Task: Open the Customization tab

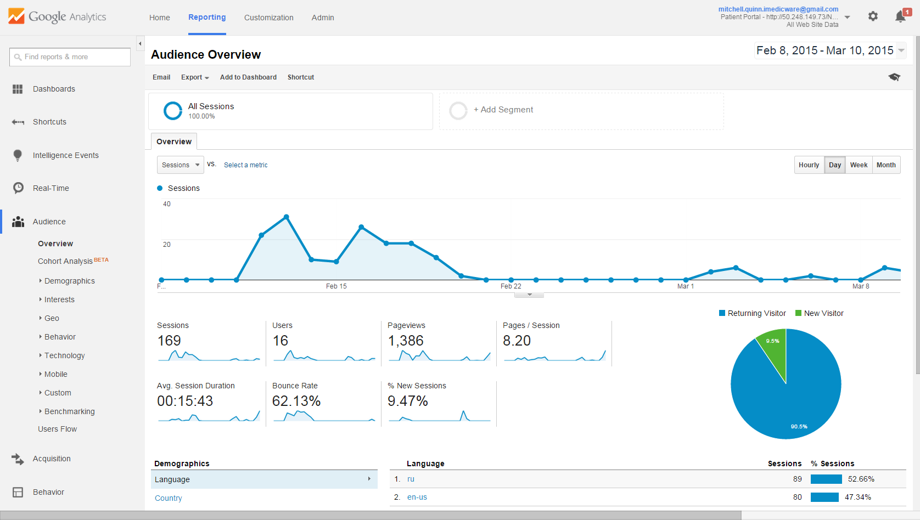Action: (269, 18)
